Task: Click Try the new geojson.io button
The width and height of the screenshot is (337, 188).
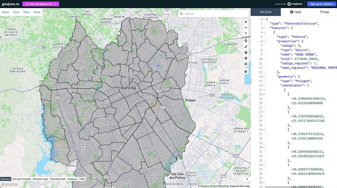Action: point(41,4)
